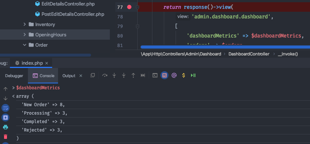The image size is (310, 144).
Task: Click the Force Step Into arrow icon
Action: pyautogui.click(x=124, y=75)
